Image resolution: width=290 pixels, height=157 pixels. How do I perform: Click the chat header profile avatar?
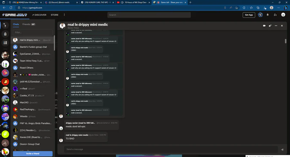point(63,26)
